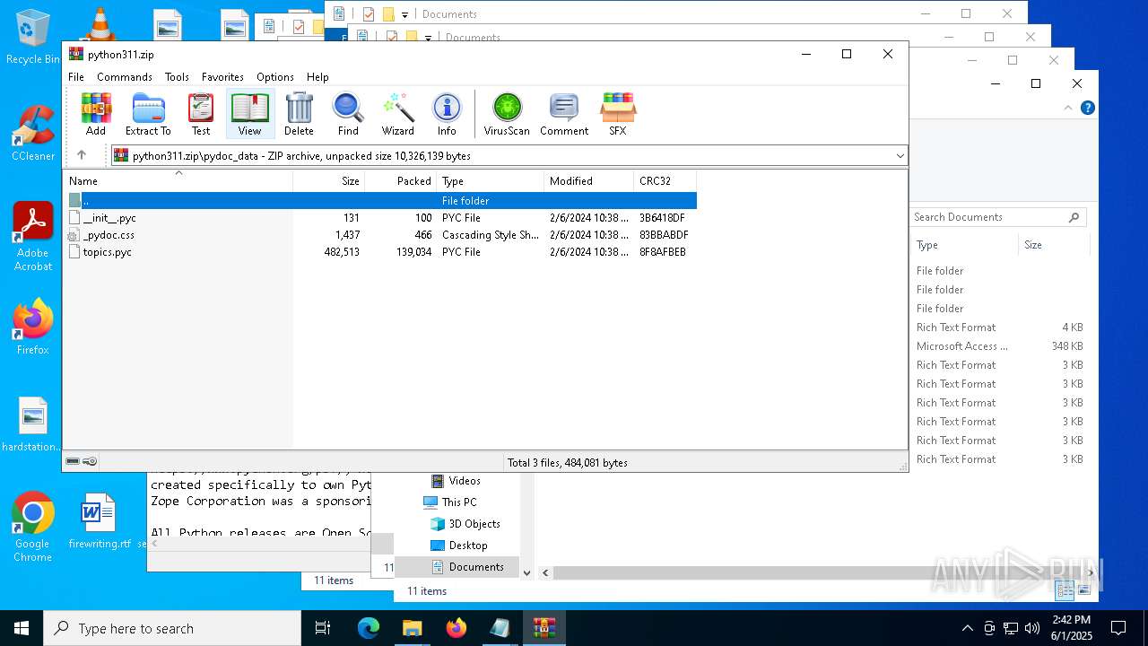Open File Explorer in taskbar
Viewport: 1148px width, 646px height.
click(413, 628)
